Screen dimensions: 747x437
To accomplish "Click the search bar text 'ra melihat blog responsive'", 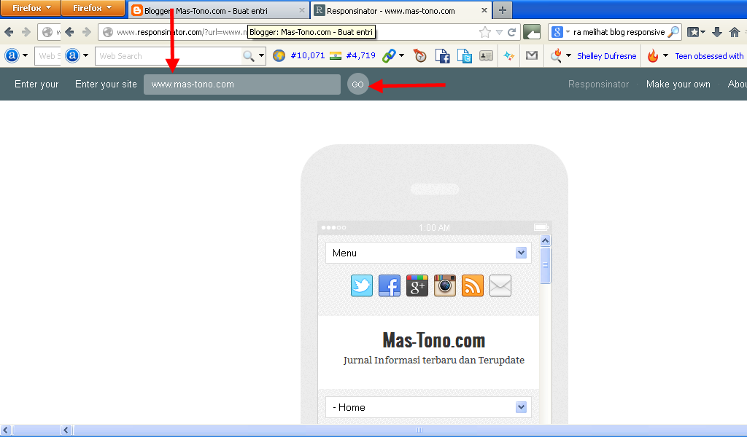I will click(x=619, y=32).
